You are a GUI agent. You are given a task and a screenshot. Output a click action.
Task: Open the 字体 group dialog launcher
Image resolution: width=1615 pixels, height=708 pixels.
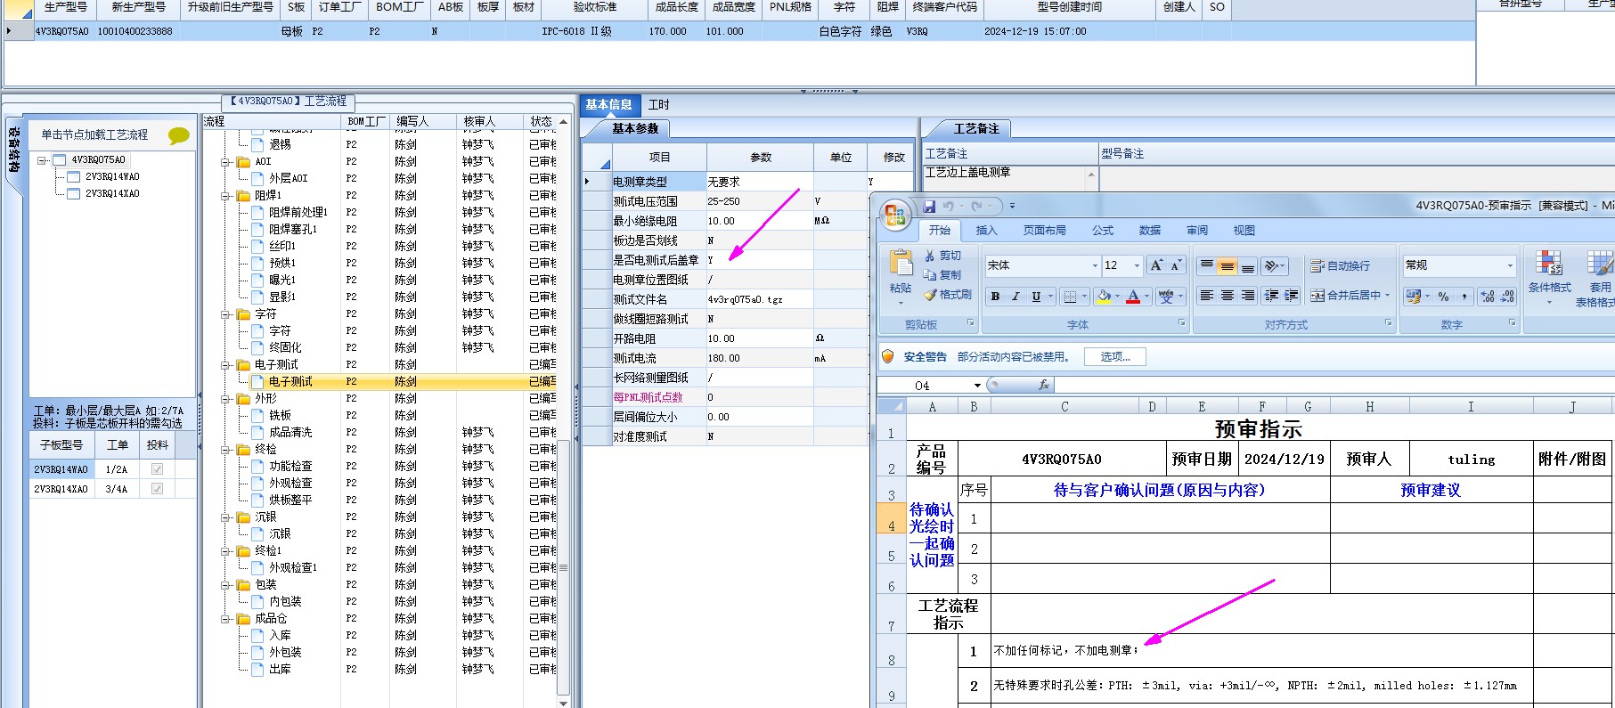pyautogui.click(x=1182, y=323)
